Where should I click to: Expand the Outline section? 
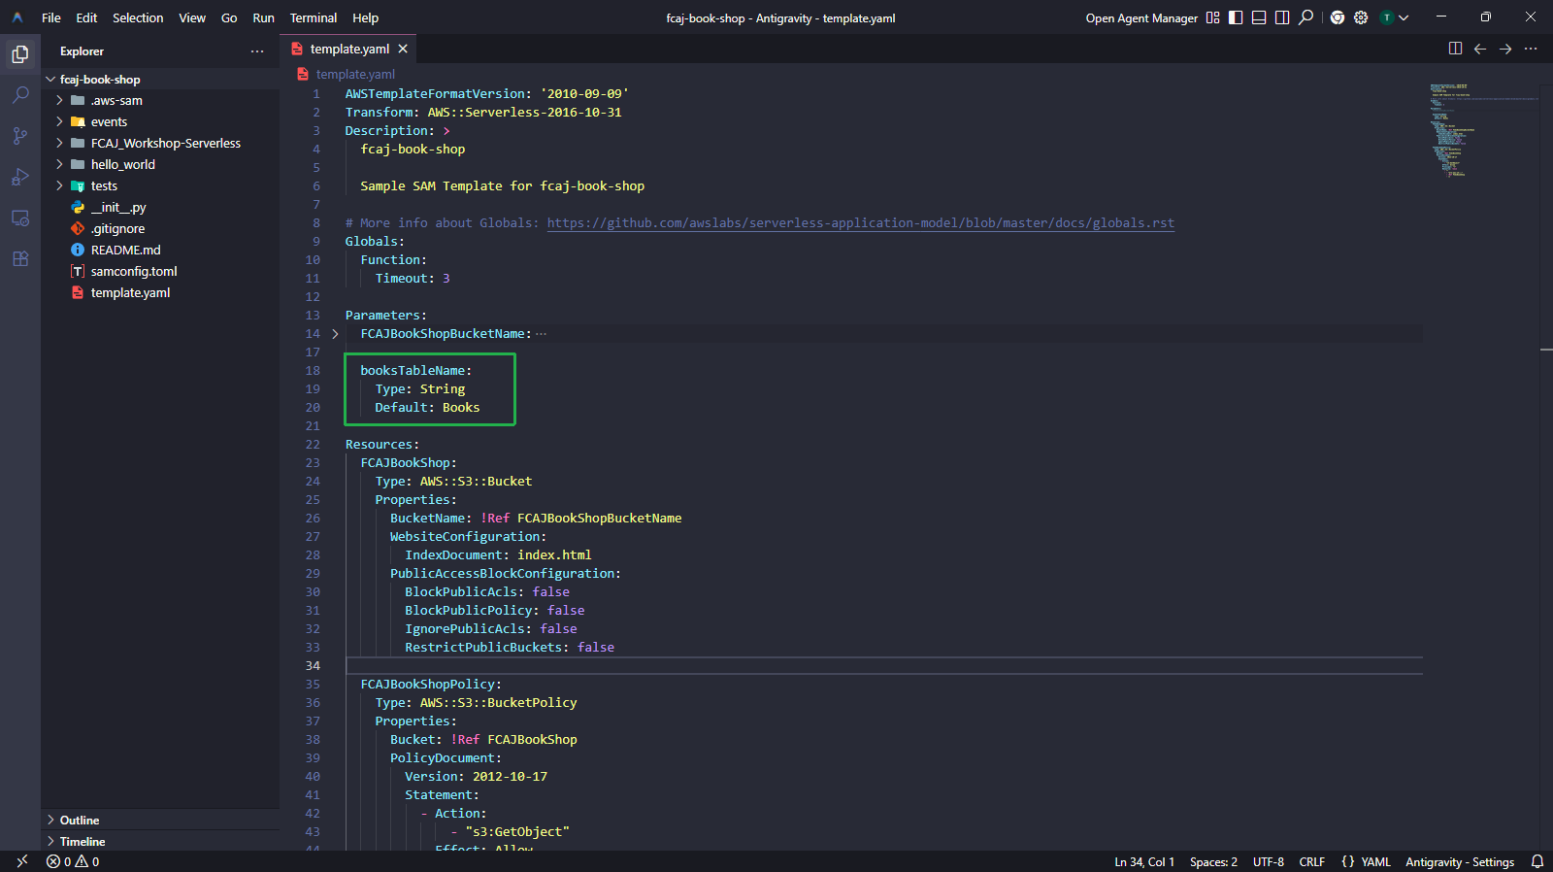pyautogui.click(x=50, y=820)
